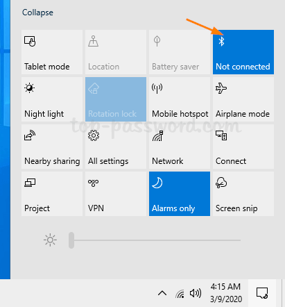Click the Connect devices icon
Image resolution: width=285 pixels, height=307 pixels.
221,135
